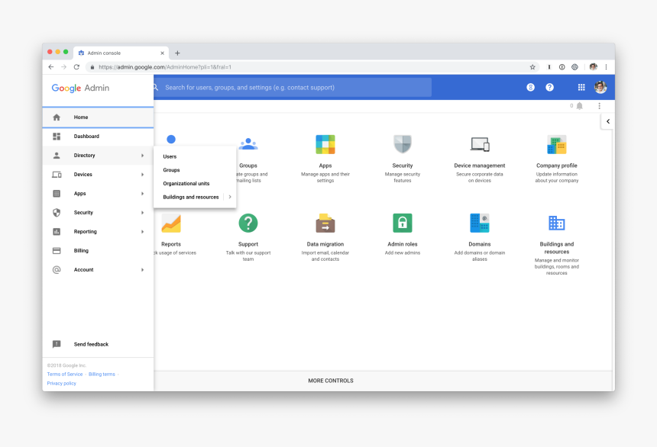Open Company profile buildings icon
This screenshot has height=447, width=657.
(556, 144)
